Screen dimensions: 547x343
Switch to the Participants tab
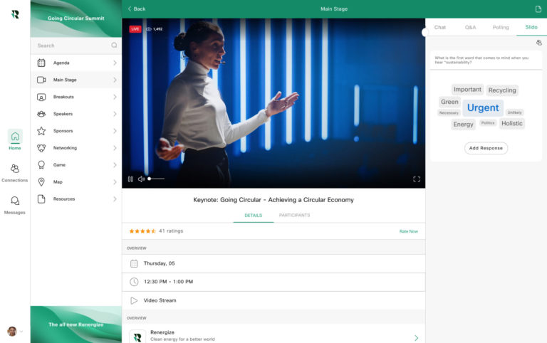(x=294, y=215)
